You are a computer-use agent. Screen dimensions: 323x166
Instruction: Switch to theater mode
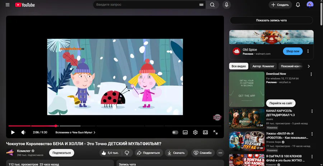point(205,132)
